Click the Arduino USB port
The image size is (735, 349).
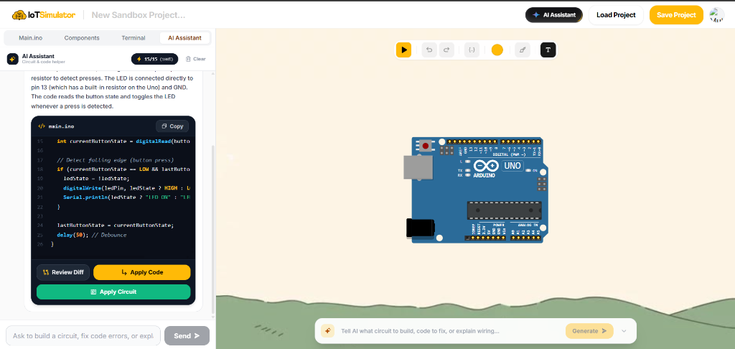click(x=418, y=167)
